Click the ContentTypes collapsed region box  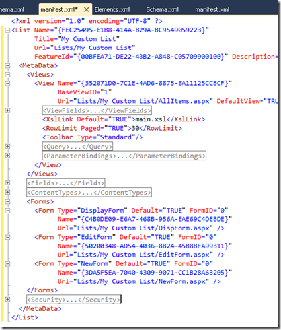89,192
